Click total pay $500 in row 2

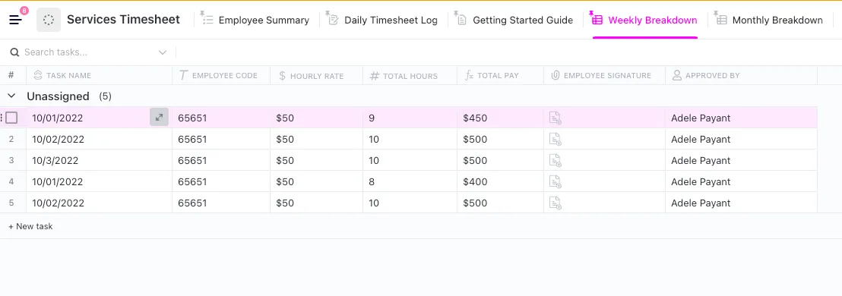click(x=475, y=140)
